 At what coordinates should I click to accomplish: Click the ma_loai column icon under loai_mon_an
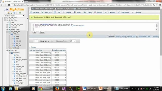tap(14, 41)
